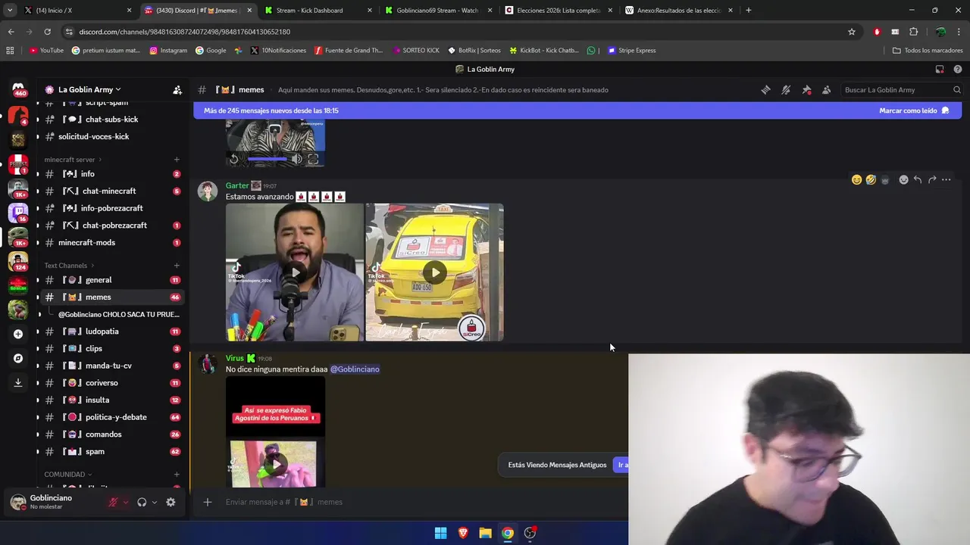Toggle the member list icon
The width and height of the screenshot is (970, 545).
click(x=827, y=89)
